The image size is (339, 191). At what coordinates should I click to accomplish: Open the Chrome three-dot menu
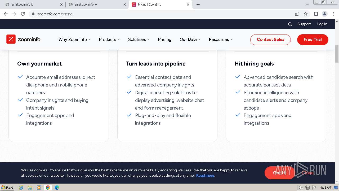pos(333,14)
